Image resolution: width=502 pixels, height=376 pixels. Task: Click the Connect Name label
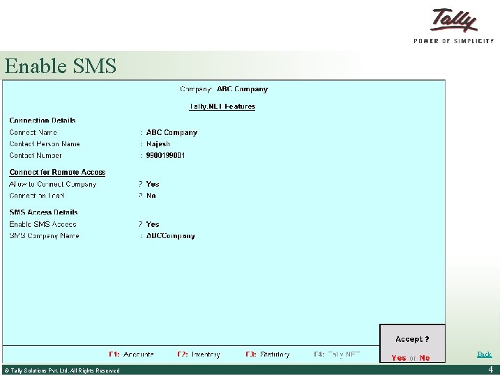[x=33, y=132]
